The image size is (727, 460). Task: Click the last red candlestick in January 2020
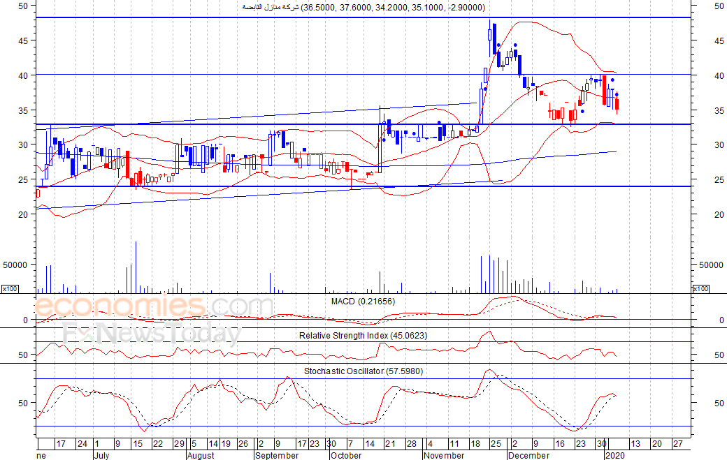click(x=617, y=105)
